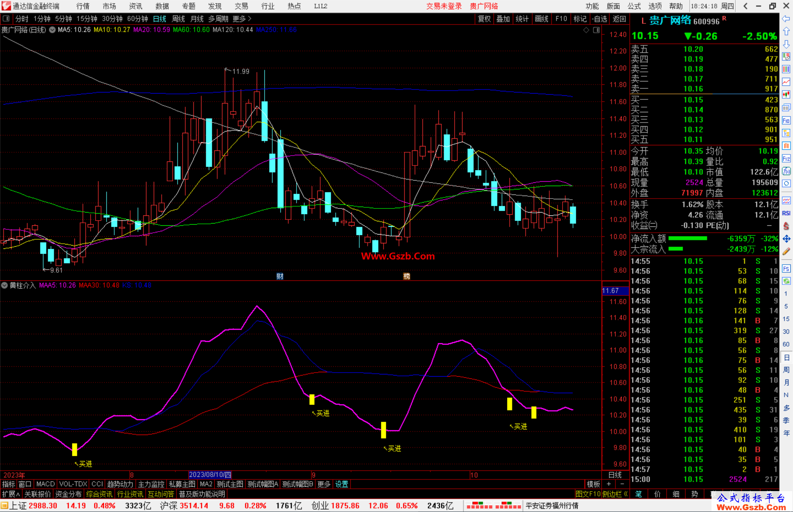Switch to 60-minute period in right sidebar
The image size is (793, 512).
tap(786, 344)
